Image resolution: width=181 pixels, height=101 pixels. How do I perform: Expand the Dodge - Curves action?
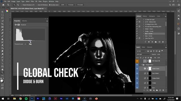144,31
